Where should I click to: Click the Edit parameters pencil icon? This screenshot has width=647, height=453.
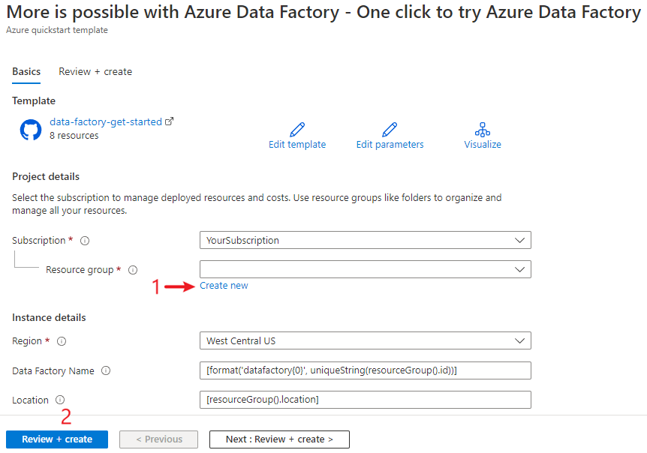point(390,130)
